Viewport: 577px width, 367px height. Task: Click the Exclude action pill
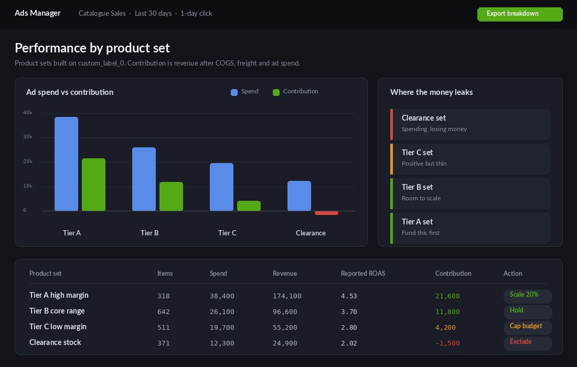point(528,343)
